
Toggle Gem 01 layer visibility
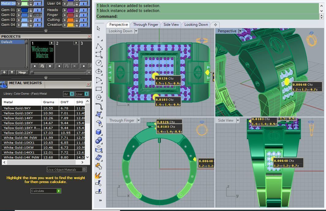pyautogui.click(x=37, y=10)
